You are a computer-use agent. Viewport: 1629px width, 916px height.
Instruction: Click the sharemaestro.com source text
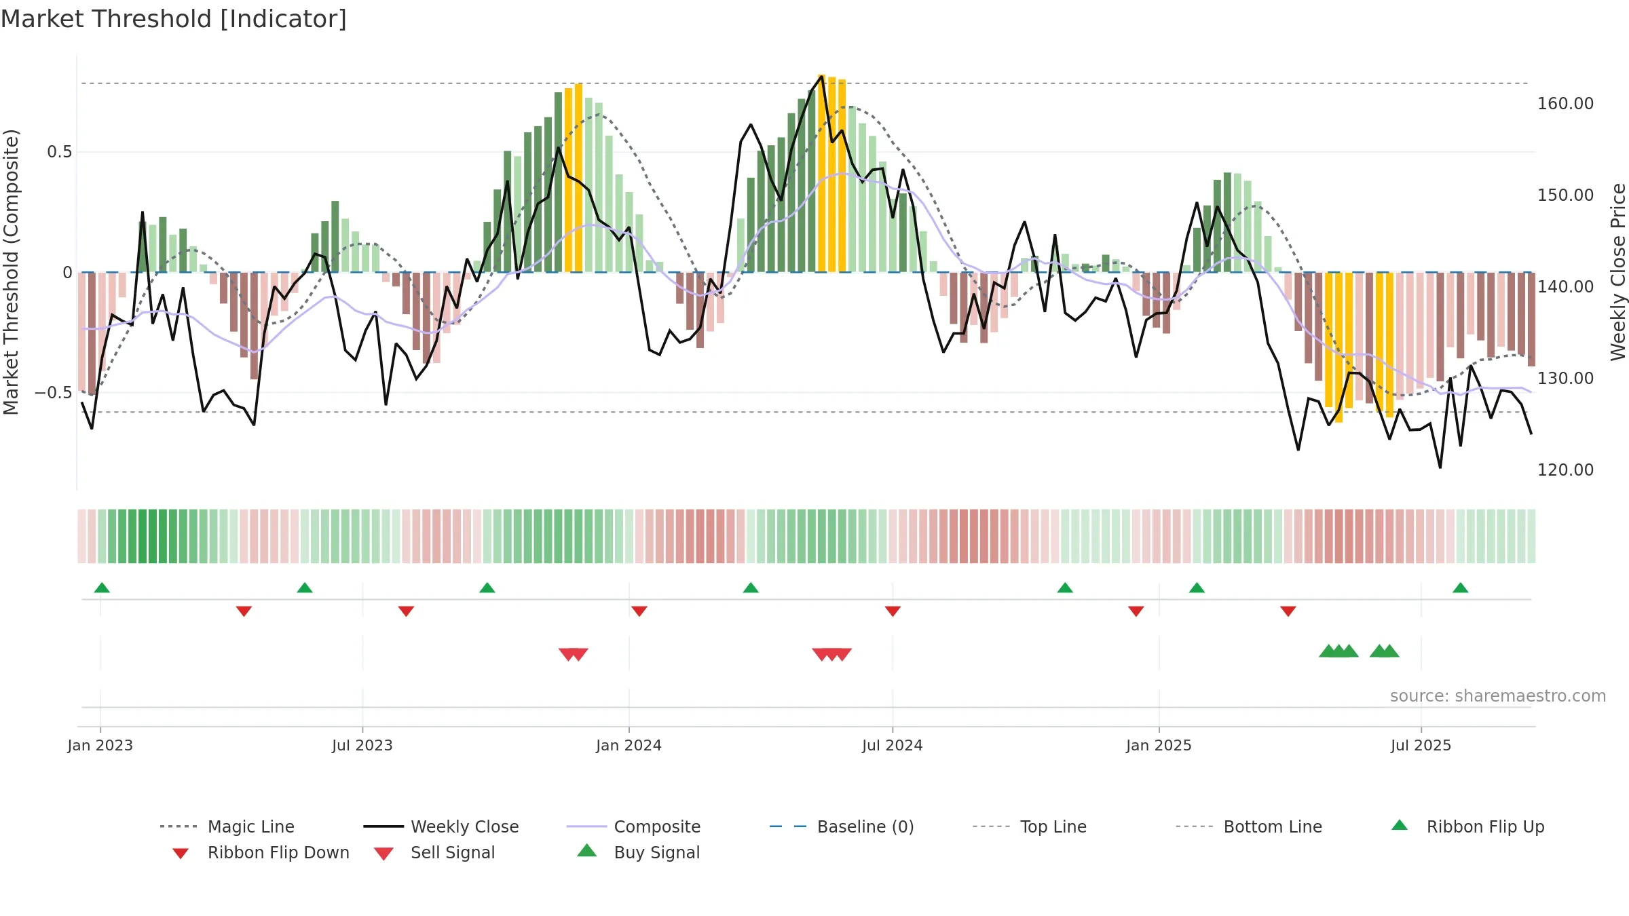[1498, 696]
